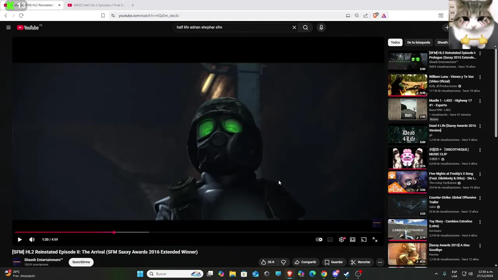Open Brave Rewards triangle icon
The height and width of the screenshot is (280, 498).
coord(384,16)
